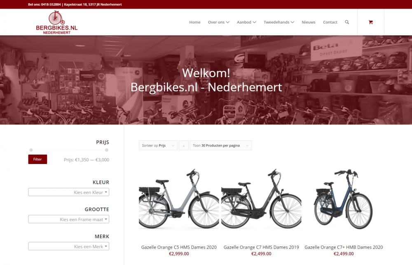
Task: Open the Sorteer op Prijs dropdown
Action: (x=158, y=145)
